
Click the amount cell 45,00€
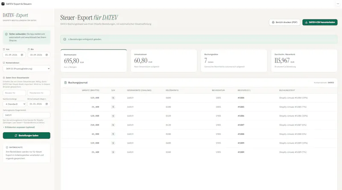pos(95,134)
